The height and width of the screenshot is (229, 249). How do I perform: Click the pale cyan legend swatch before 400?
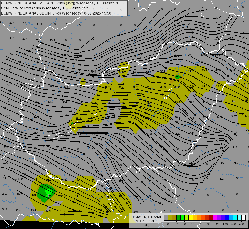point(240,218)
